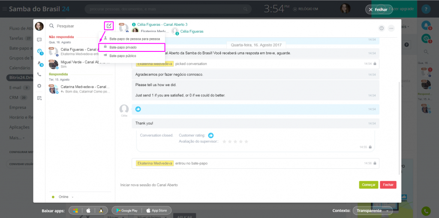
Task: Open the Transparente context dropdown
Action: click(x=373, y=211)
